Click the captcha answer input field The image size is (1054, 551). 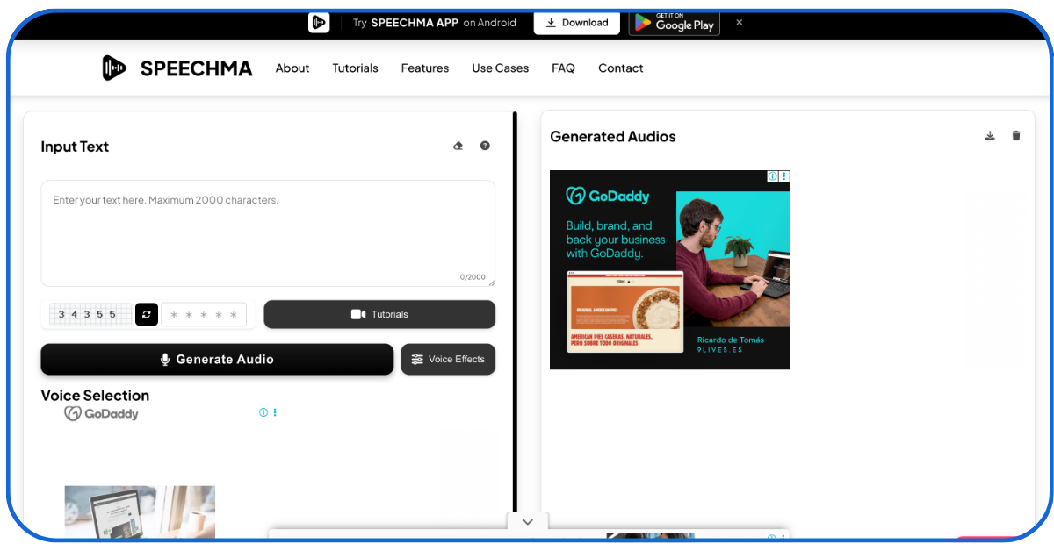pos(204,314)
